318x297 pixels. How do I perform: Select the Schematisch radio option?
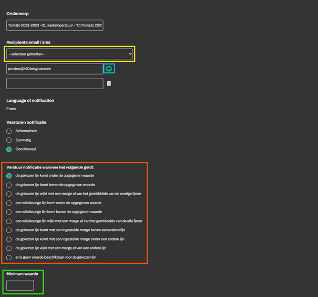click(9, 131)
